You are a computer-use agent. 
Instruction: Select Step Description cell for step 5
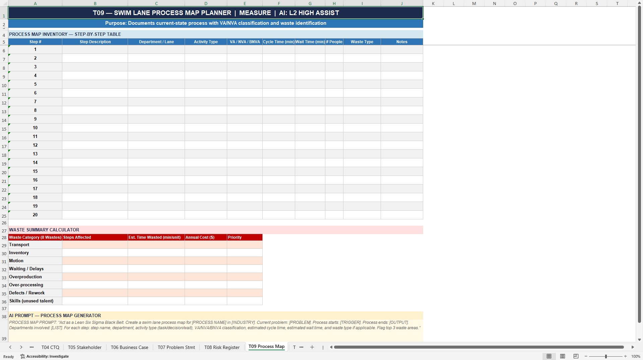point(95,84)
